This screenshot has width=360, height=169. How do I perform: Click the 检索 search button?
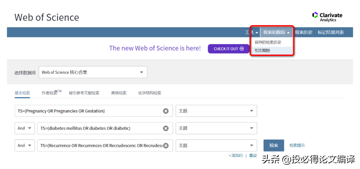[x=274, y=145]
